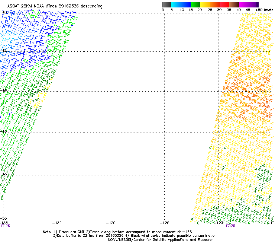Click the -48 latitude axis label
The height and width of the screenshot is (242, 275).
point(3,174)
